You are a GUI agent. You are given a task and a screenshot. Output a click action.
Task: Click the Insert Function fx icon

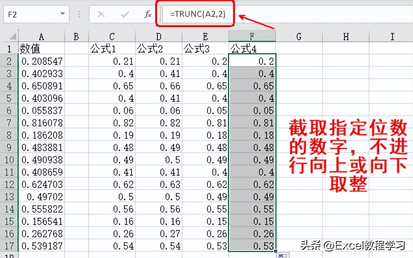148,14
